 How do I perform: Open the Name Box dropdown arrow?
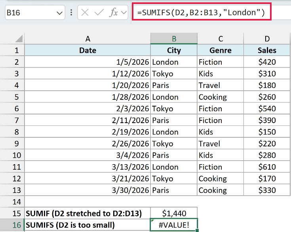tap(59, 13)
